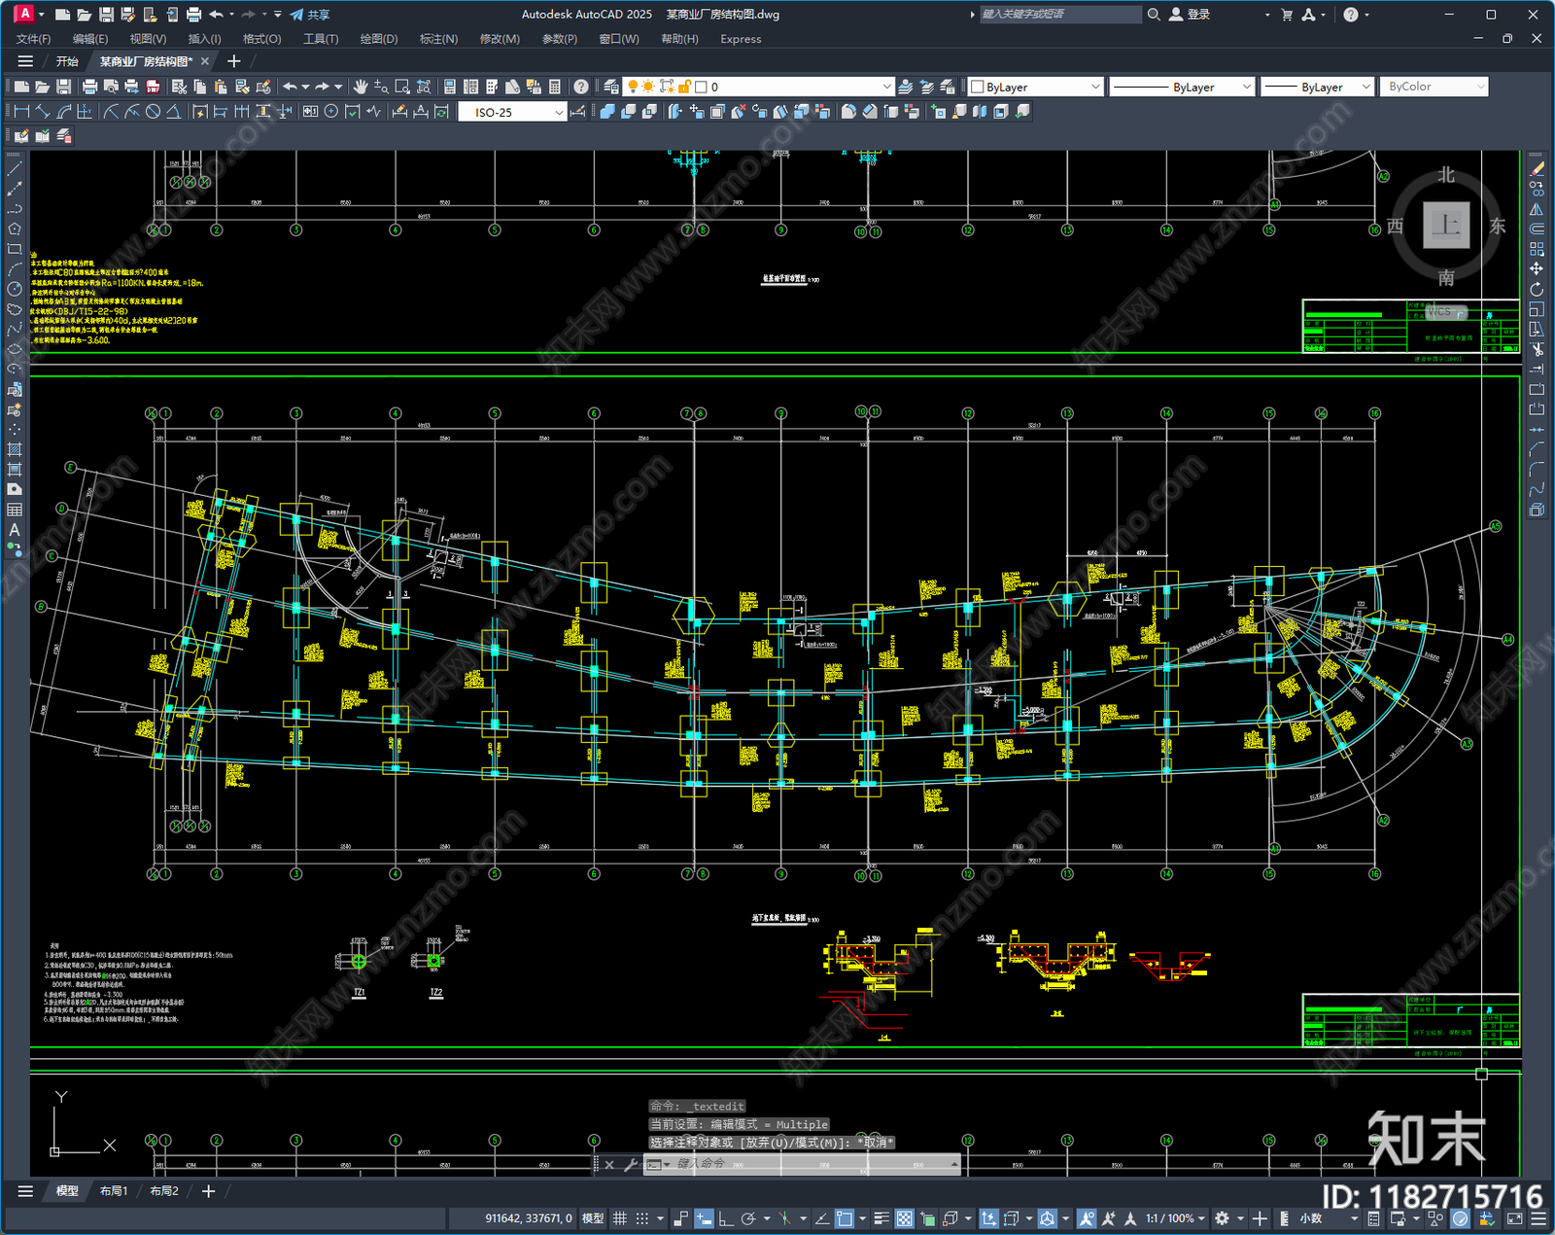Toggle drawing grid display in status bar
Viewport: 1555px width, 1235px height.
pos(620,1218)
